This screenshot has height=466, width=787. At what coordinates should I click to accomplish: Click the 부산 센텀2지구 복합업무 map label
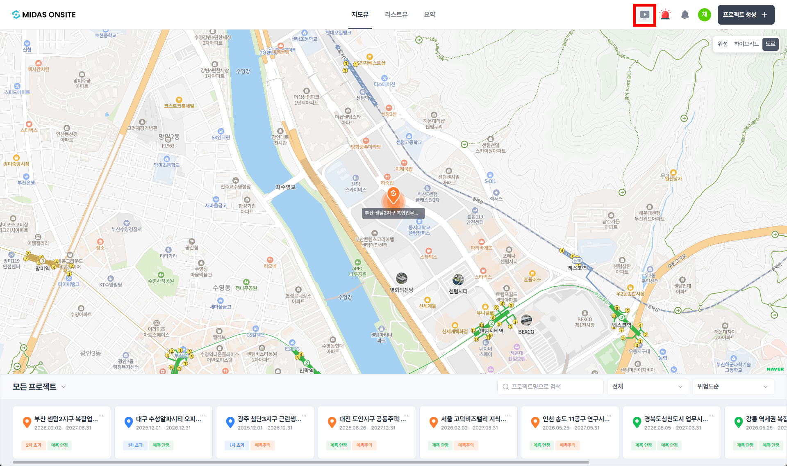393,213
